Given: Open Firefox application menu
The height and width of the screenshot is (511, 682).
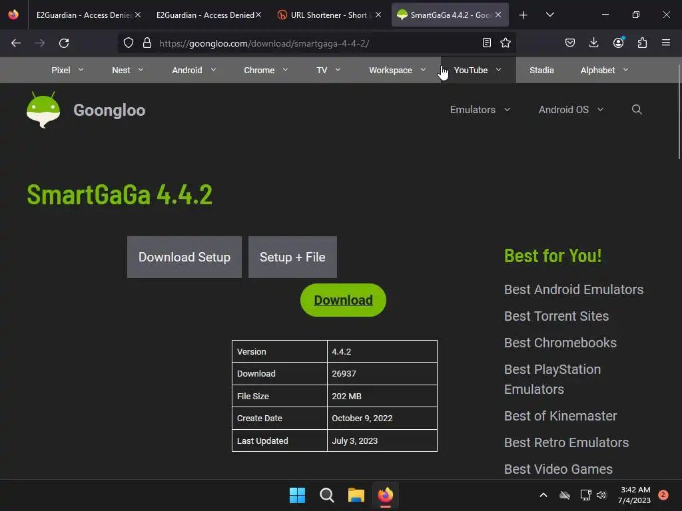Looking at the screenshot, I should pos(666,43).
